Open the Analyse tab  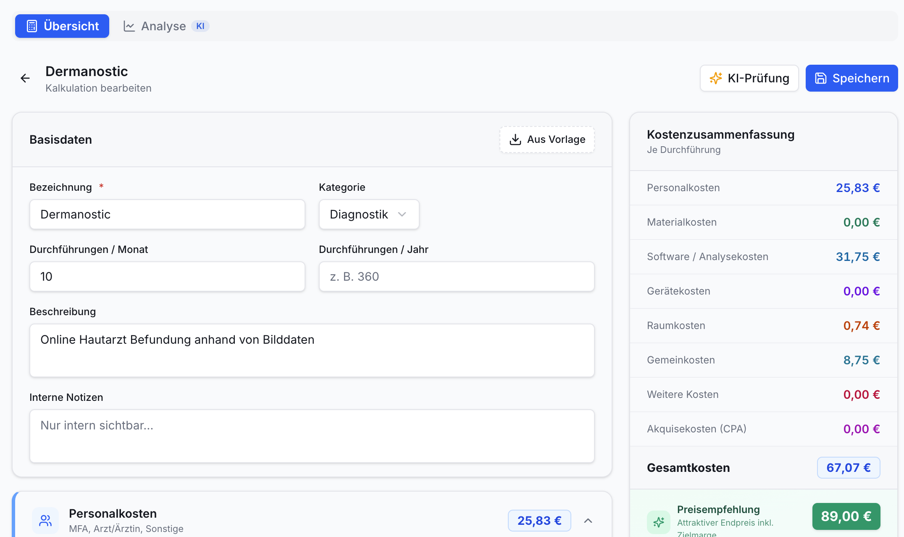(166, 26)
